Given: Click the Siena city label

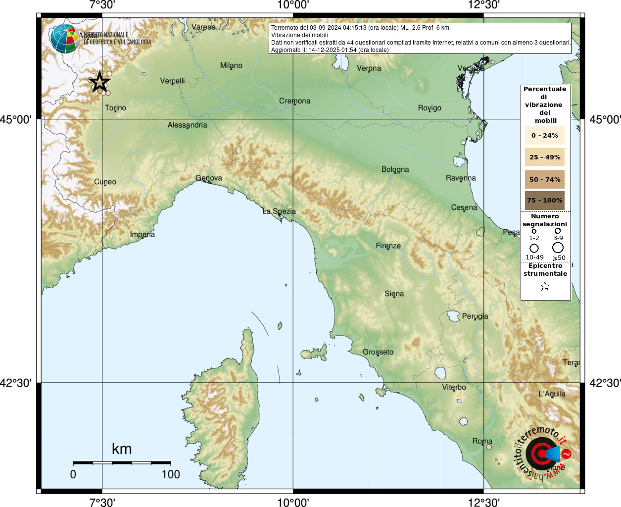Looking at the screenshot, I should coord(394,294).
